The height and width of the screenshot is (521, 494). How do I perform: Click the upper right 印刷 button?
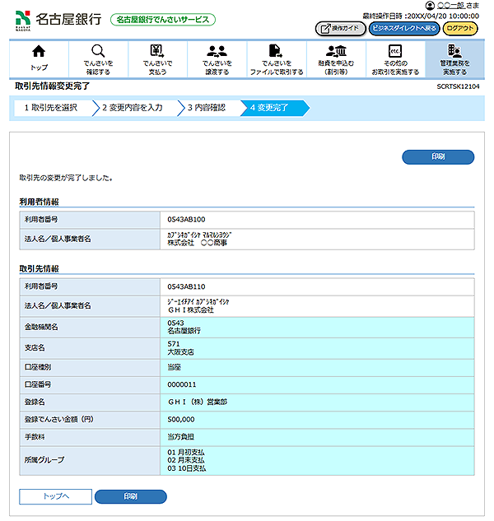click(438, 157)
